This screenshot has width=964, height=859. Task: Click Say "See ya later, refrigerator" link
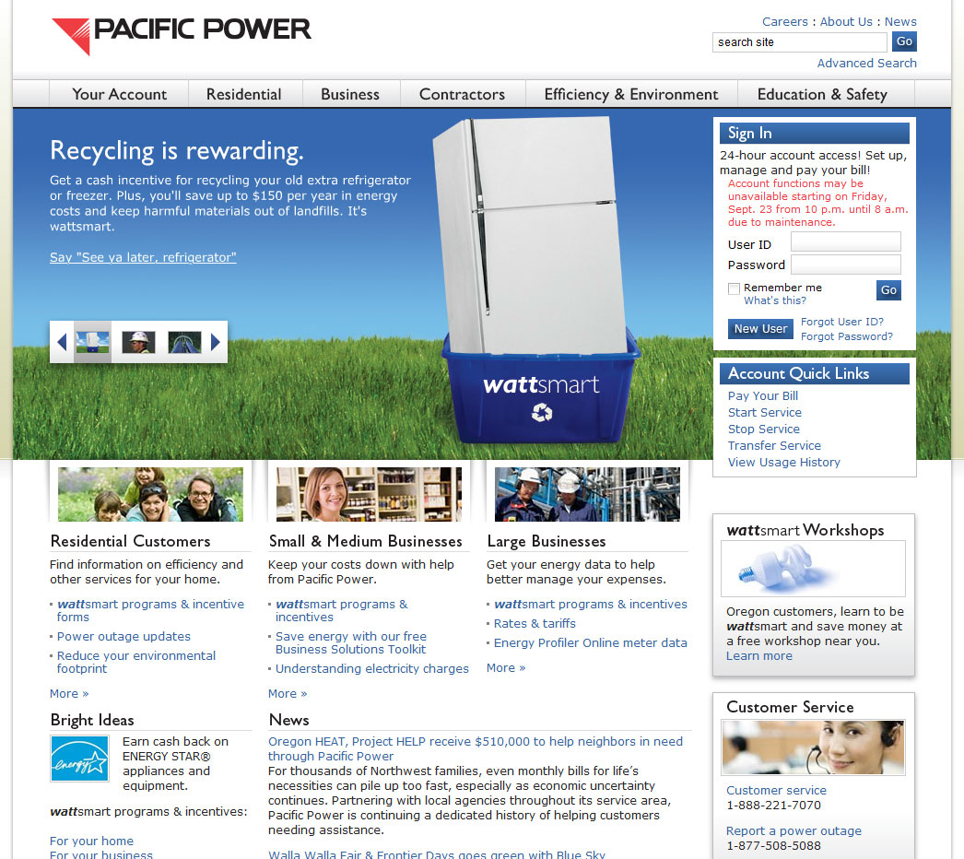coord(143,258)
